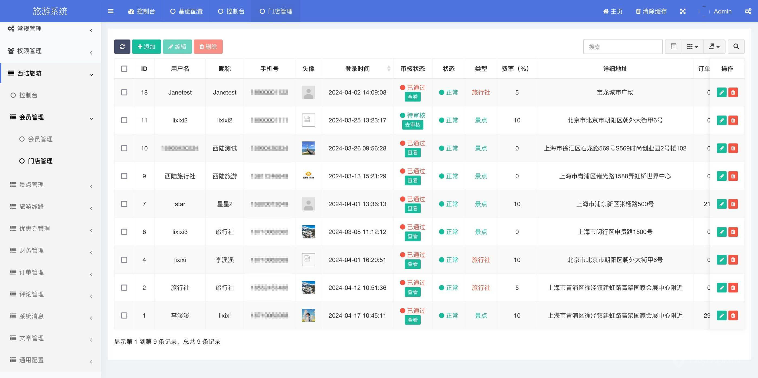This screenshot has height=378, width=758.
Task: Switch to the 基础配置 tab
Action: [x=187, y=11]
